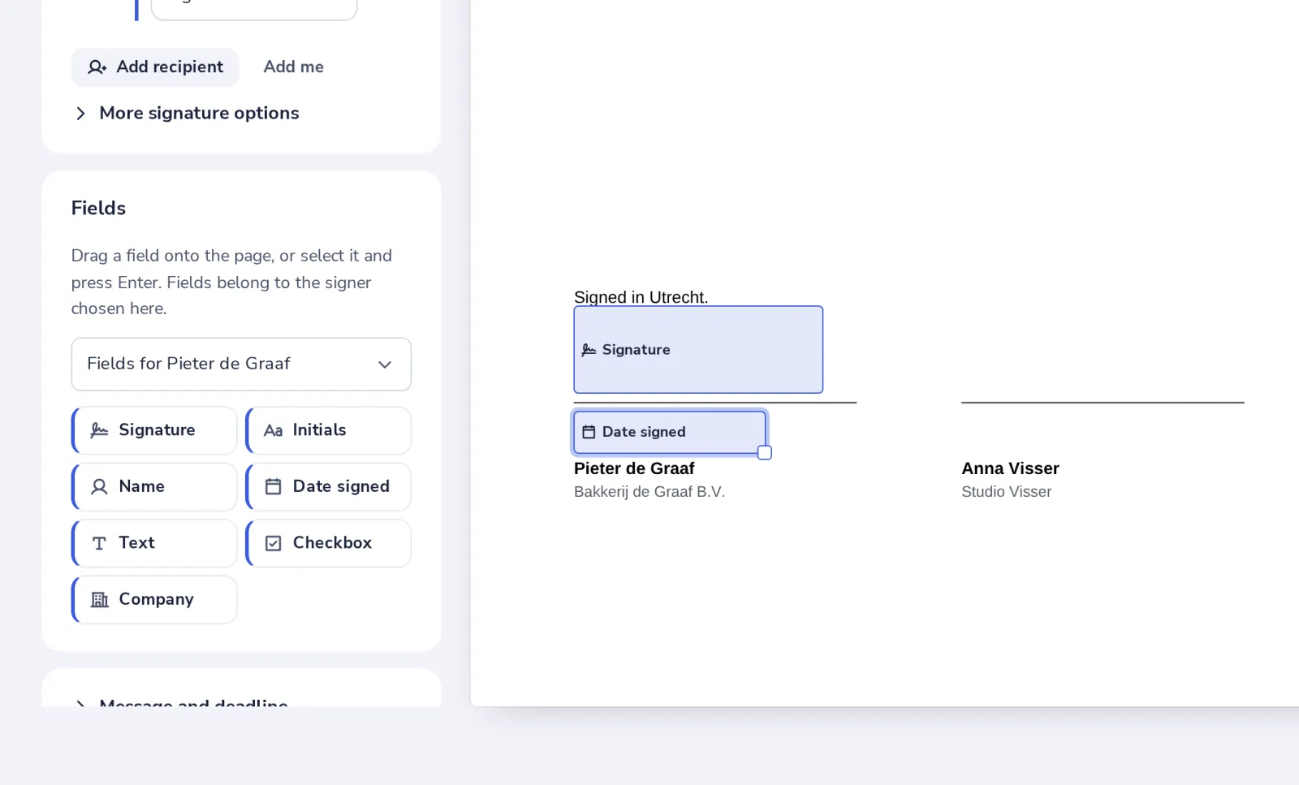Choose the Name field button
Screen dimensions: 1299x785
tap(155, 487)
